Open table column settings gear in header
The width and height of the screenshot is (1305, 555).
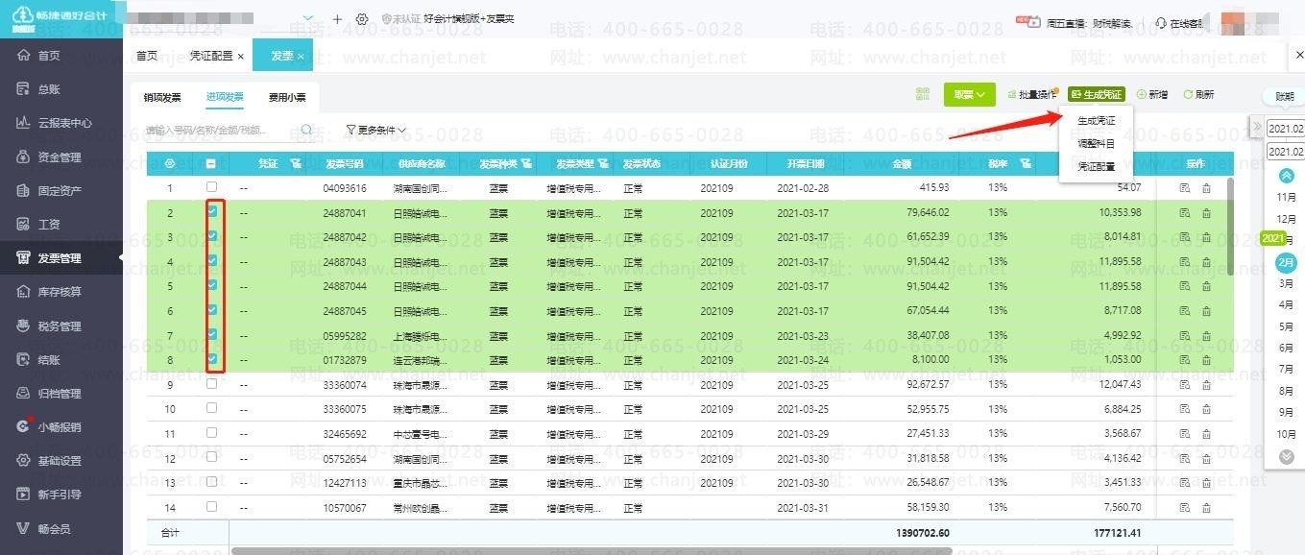[x=170, y=164]
